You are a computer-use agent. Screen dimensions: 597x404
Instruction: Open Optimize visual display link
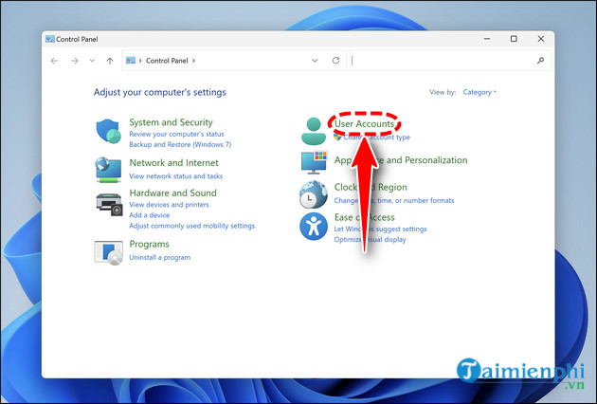(x=371, y=240)
